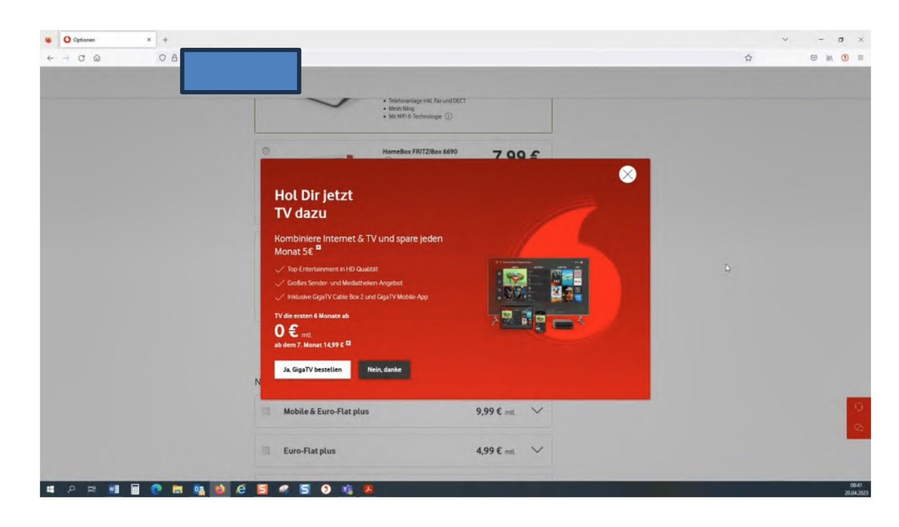
Task: Save page to Pocket
Action: click(x=814, y=58)
